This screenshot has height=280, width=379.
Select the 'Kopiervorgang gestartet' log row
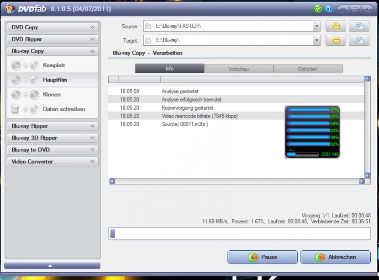click(x=236, y=108)
